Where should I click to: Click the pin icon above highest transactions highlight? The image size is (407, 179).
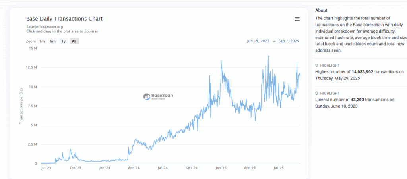[317, 65]
